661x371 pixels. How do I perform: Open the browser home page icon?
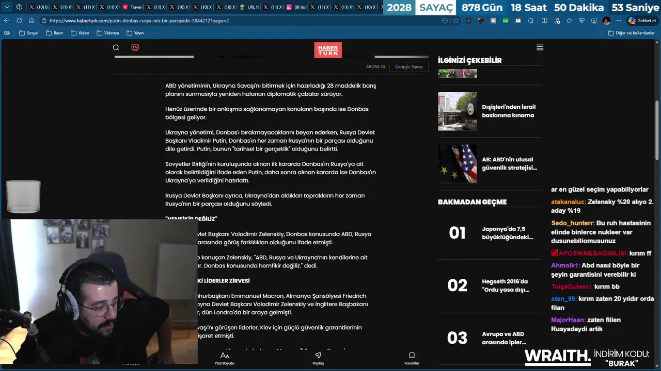pos(32,21)
